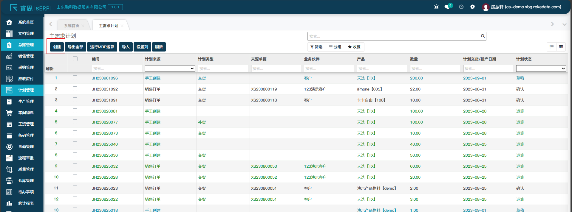The image size is (572, 212).
Task: Switch to list view icon
Action: click(x=551, y=47)
